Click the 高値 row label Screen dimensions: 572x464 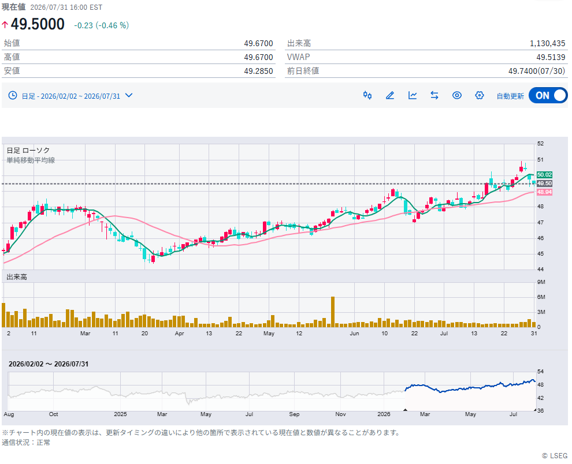point(12,57)
